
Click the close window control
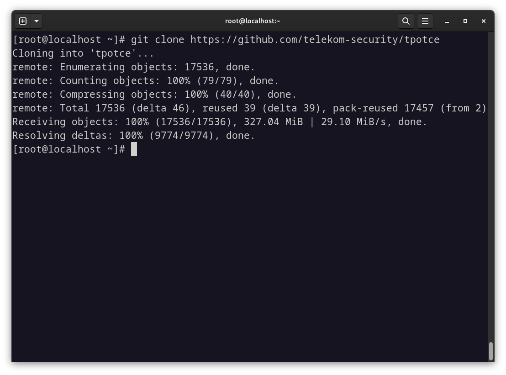(x=483, y=21)
